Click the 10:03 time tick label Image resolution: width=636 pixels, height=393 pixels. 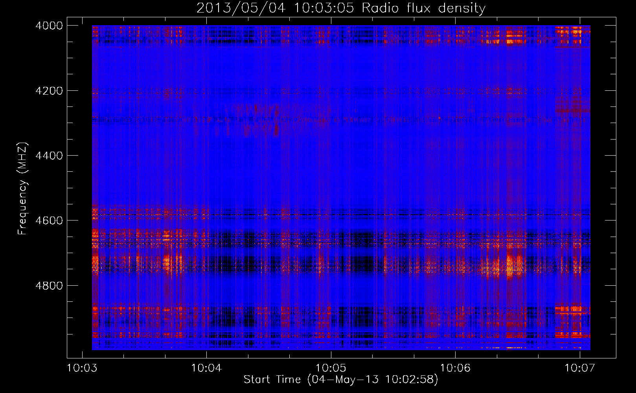(82, 368)
